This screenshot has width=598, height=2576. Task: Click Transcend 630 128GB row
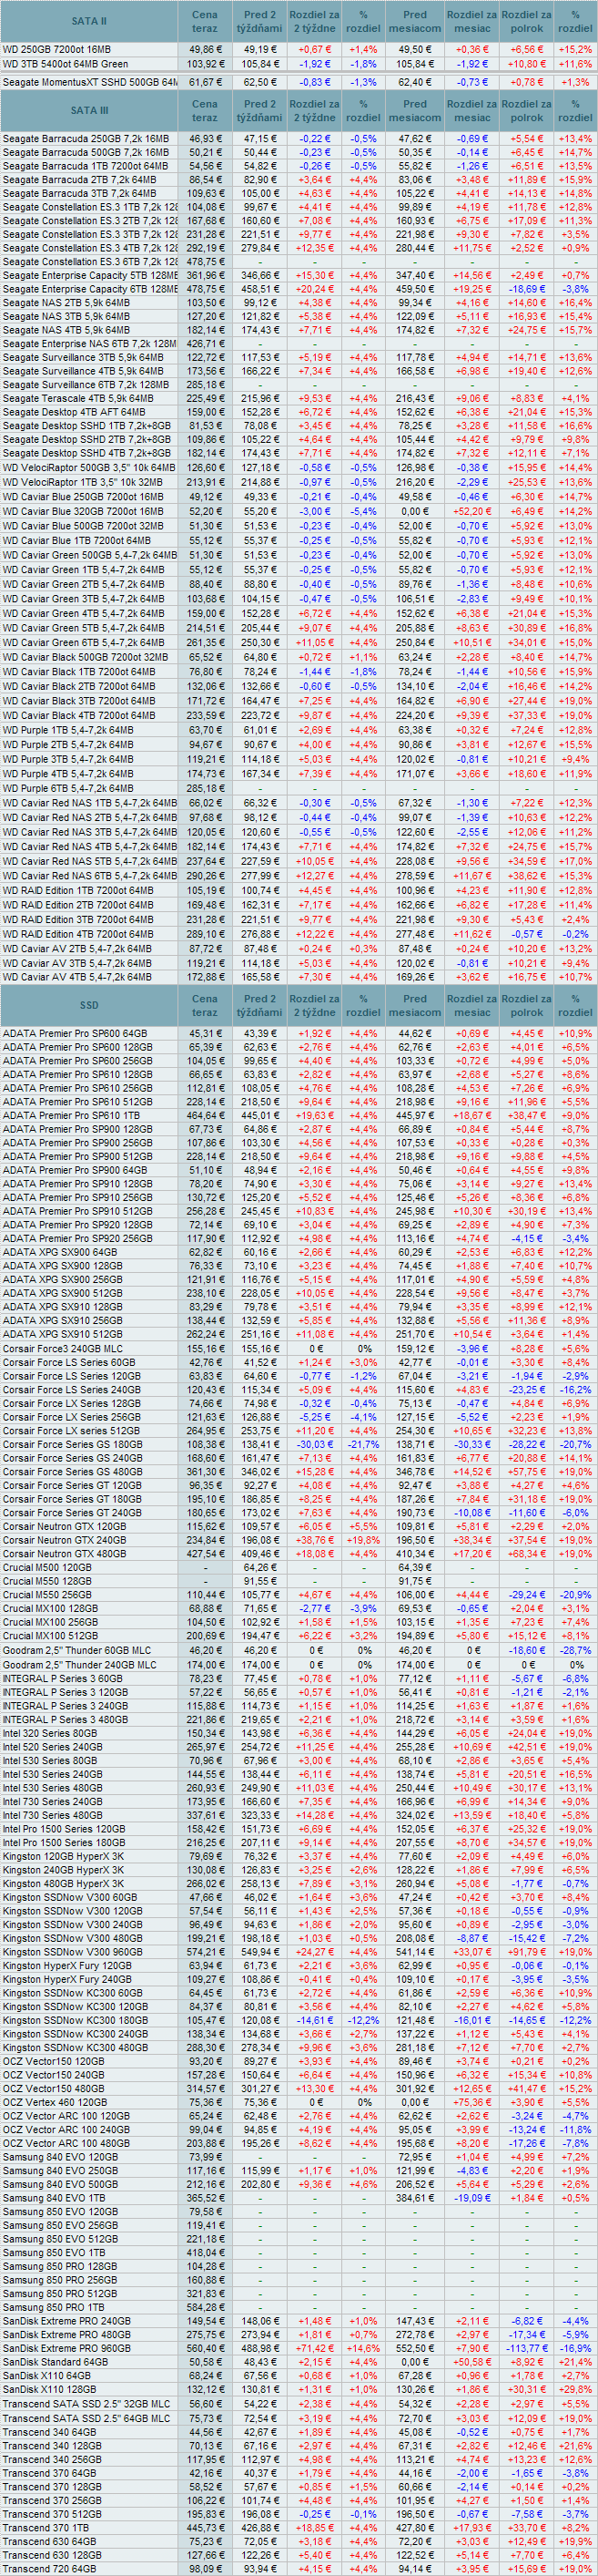pos(299,2555)
